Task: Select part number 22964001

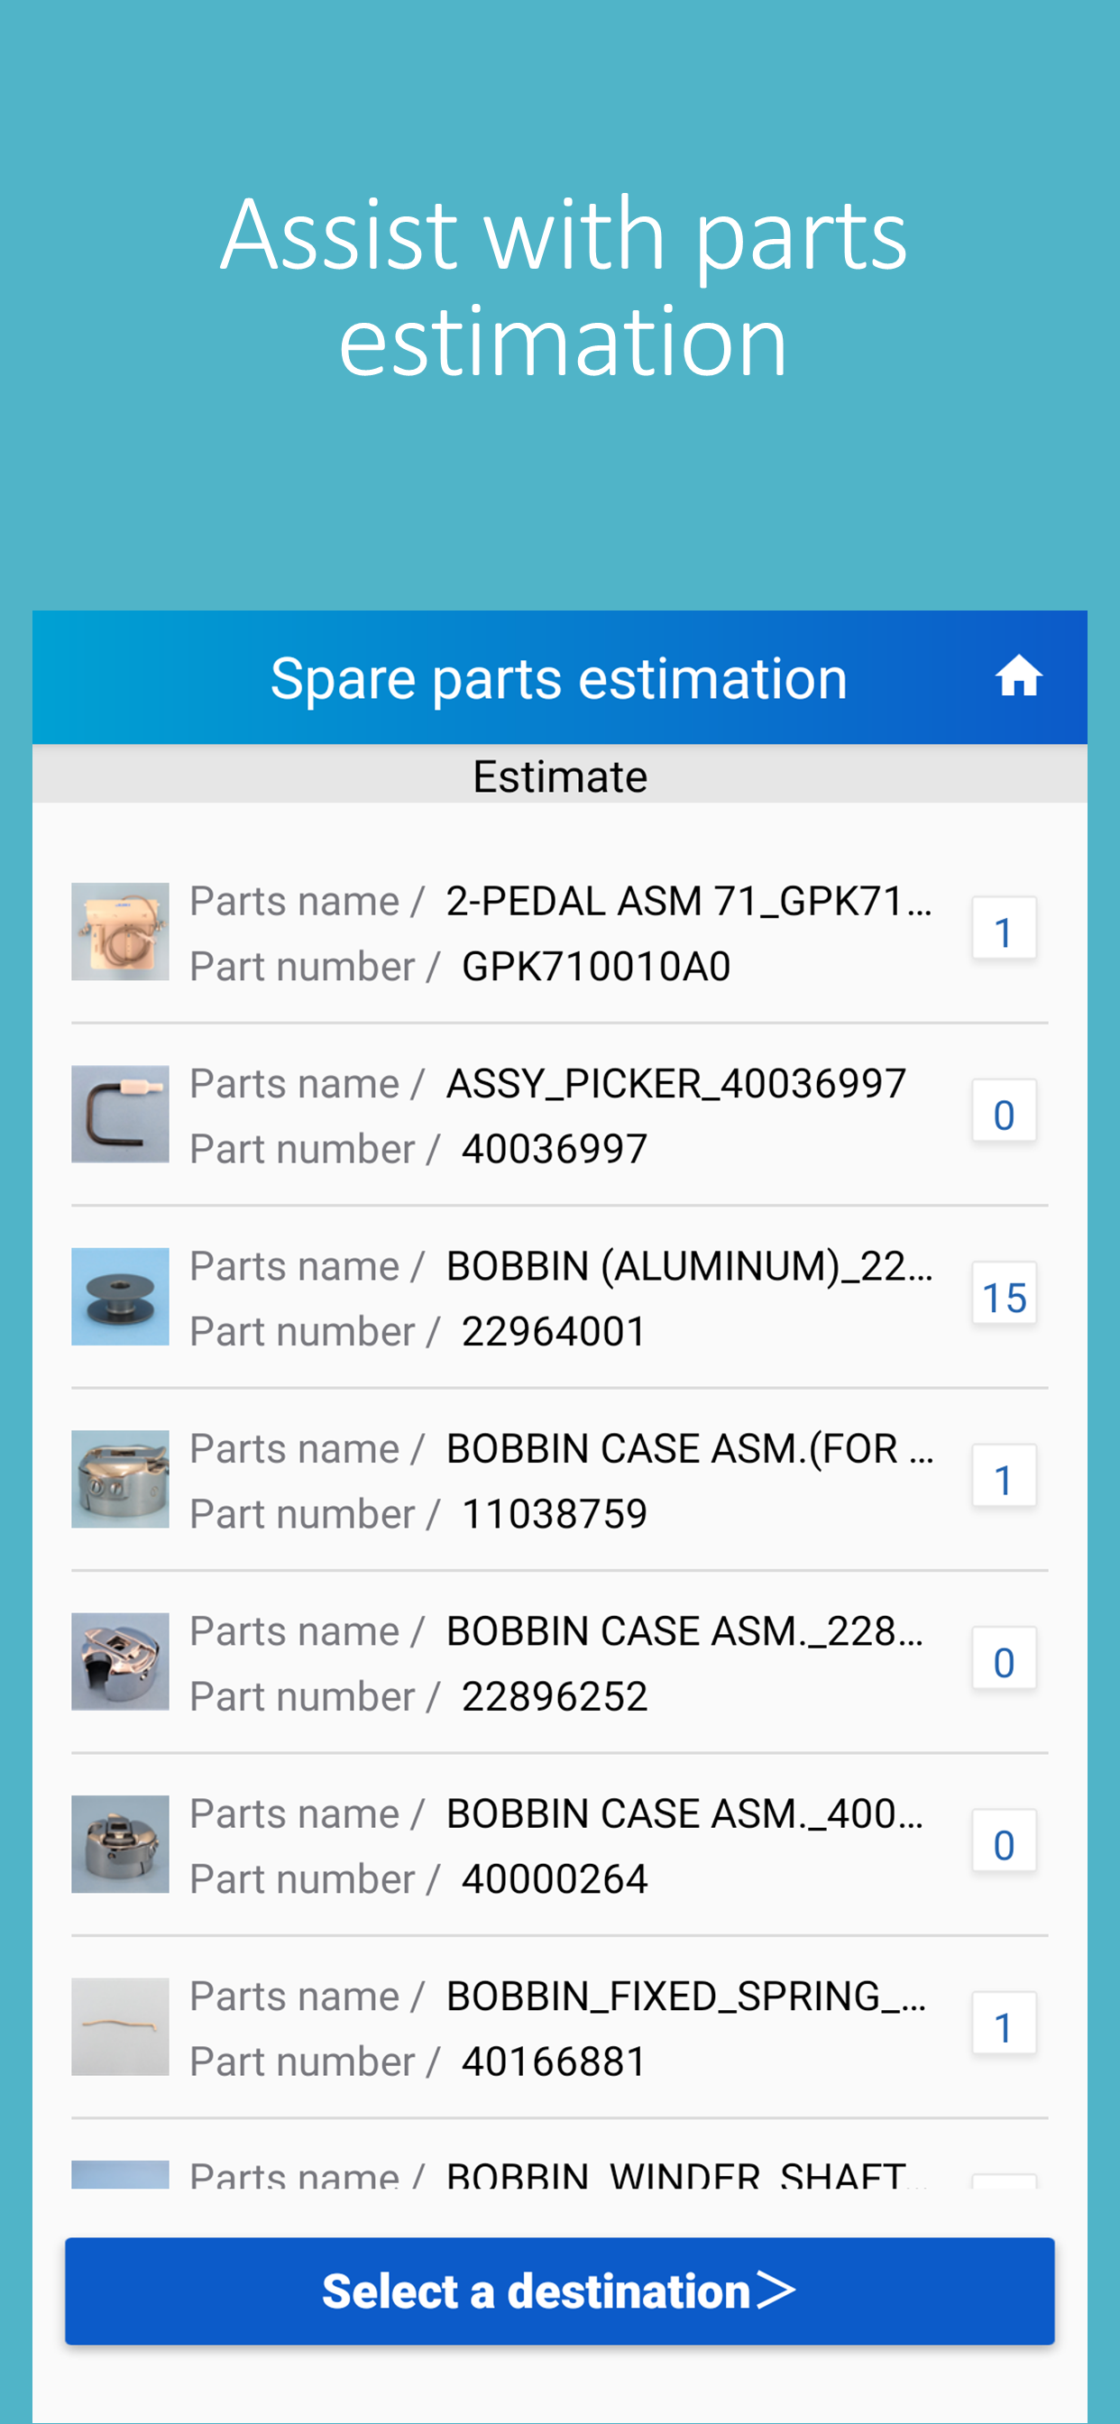Action: (555, 1333)
